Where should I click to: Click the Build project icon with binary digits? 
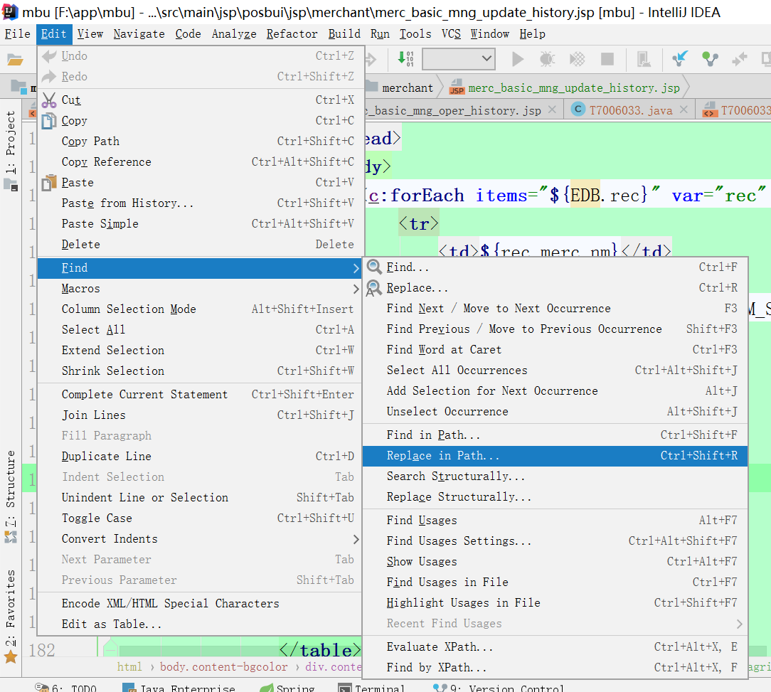click(406, 59)
